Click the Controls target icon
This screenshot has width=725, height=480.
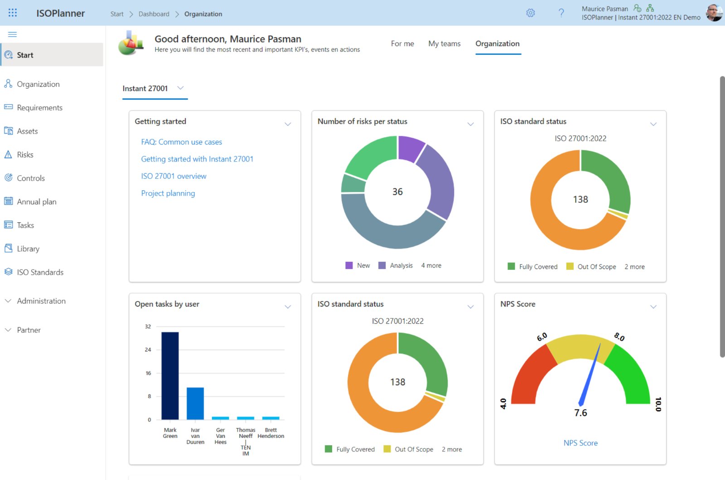click(8, 178)
